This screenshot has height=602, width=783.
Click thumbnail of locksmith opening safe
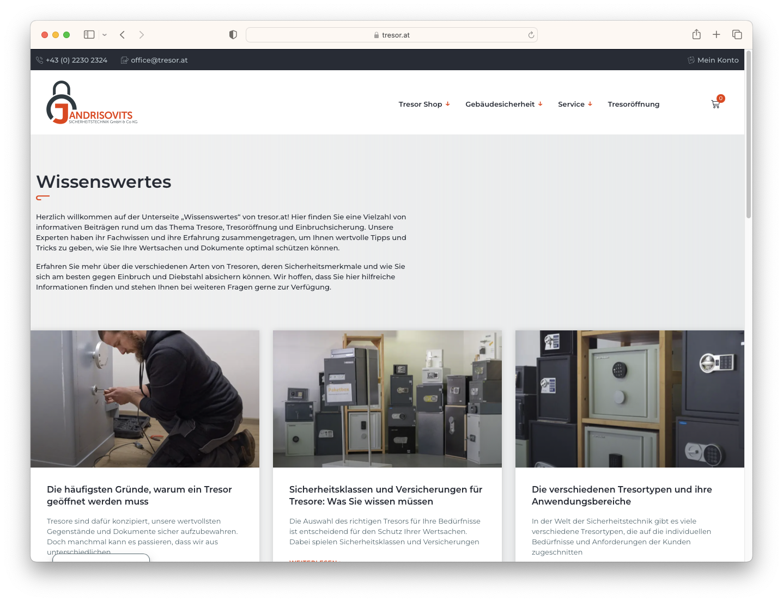145,399
